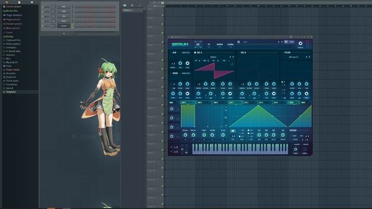
Task: Add a new channel with plus button
Action: point(64,34)
